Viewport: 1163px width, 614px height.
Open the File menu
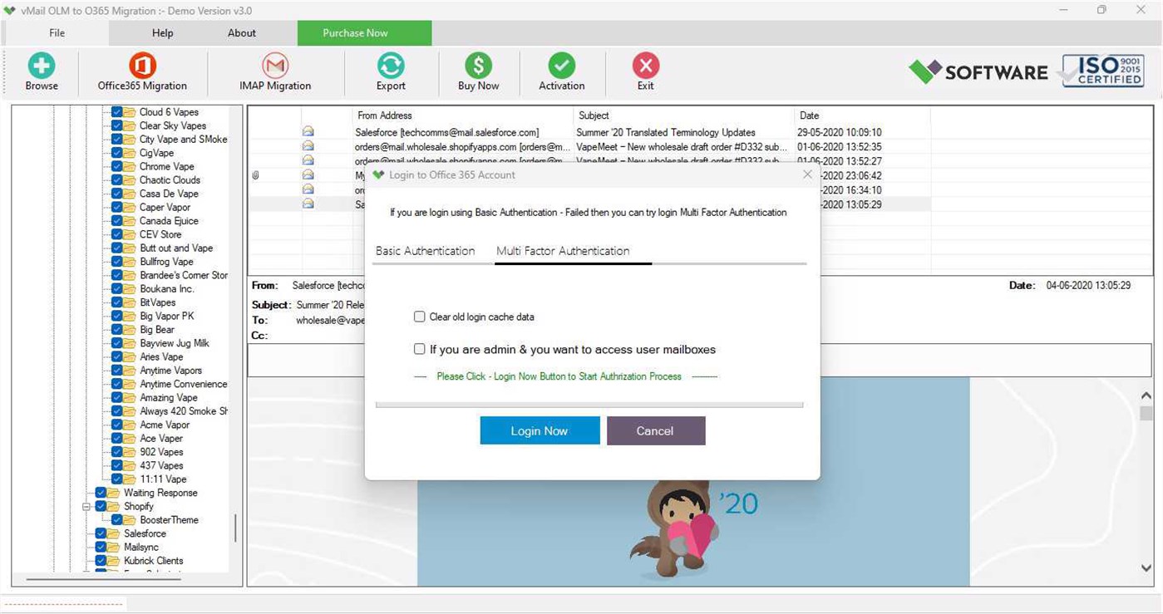[57, 33]
